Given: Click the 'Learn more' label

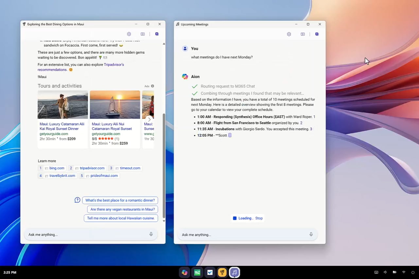Looking at the screenshot, I should pyautogui.click(x=47, y=161).
